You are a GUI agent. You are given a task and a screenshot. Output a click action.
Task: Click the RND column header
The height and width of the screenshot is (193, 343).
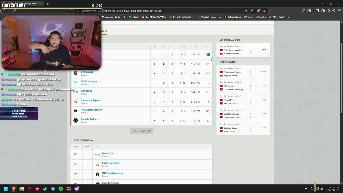[x=195, y=47]
